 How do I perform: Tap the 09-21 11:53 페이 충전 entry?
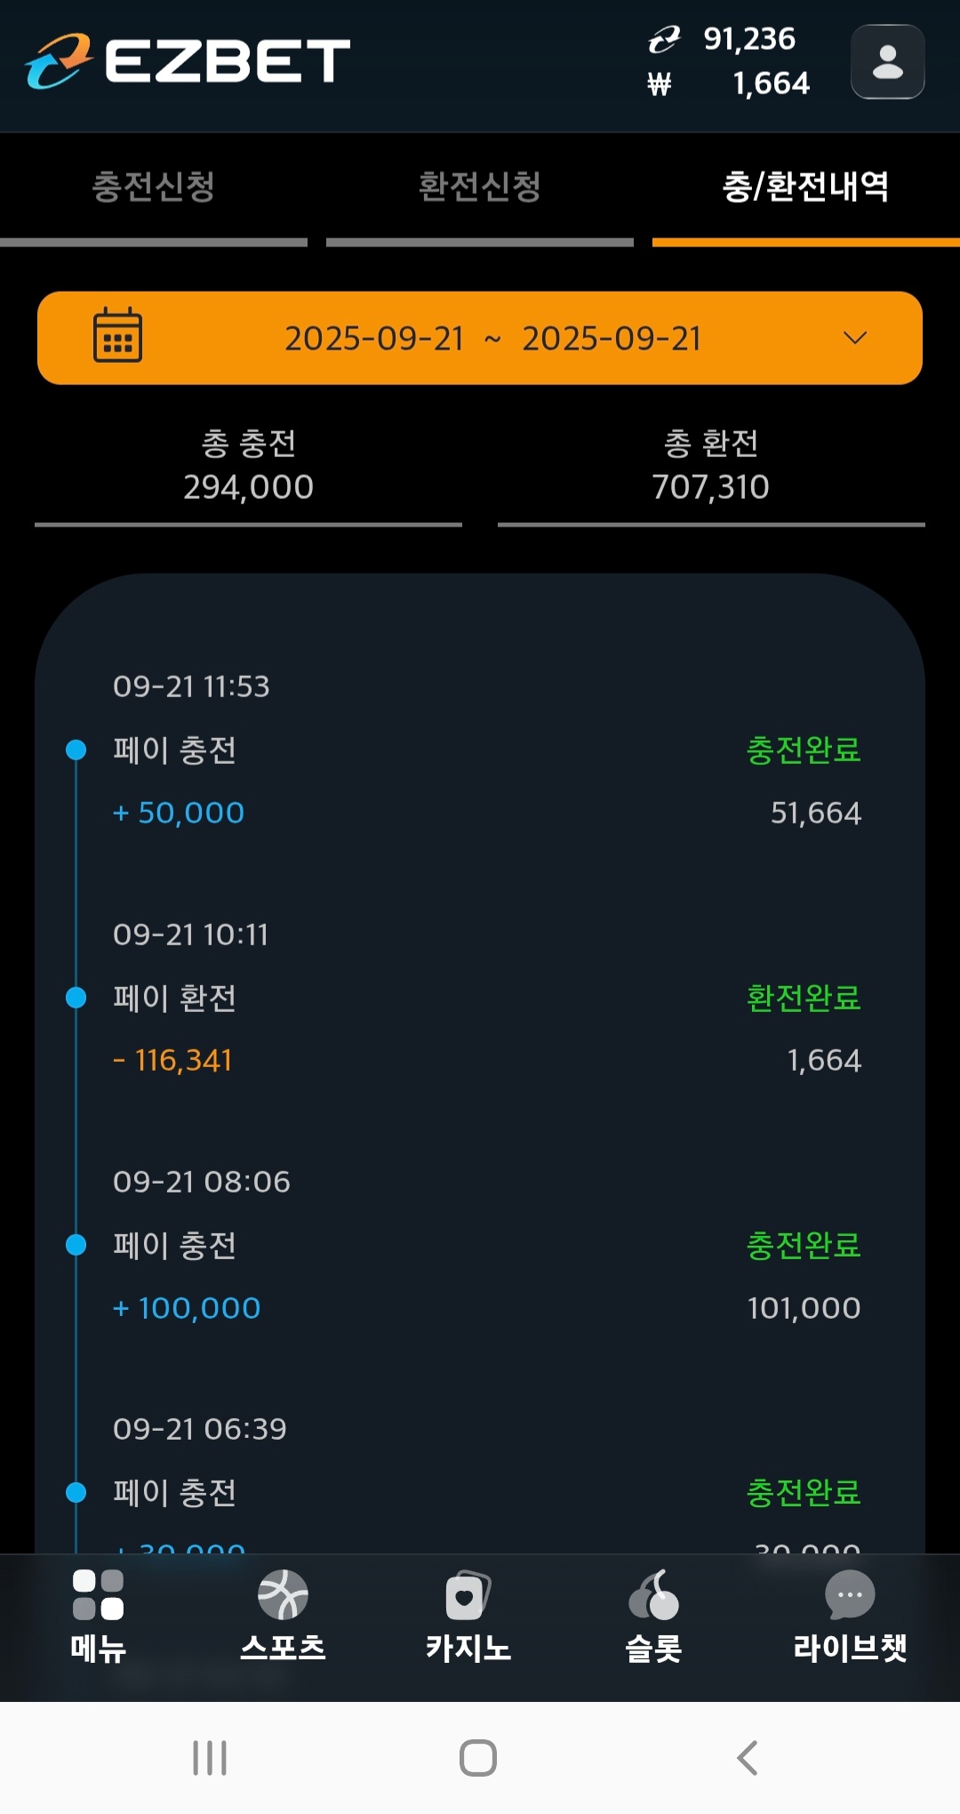coord(480,750)
